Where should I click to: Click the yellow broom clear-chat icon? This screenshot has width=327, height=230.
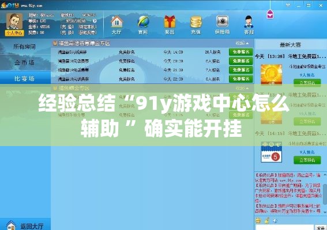tap(266, 221)
